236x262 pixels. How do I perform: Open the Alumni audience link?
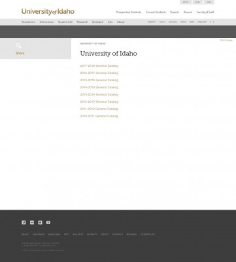[188, 12]
